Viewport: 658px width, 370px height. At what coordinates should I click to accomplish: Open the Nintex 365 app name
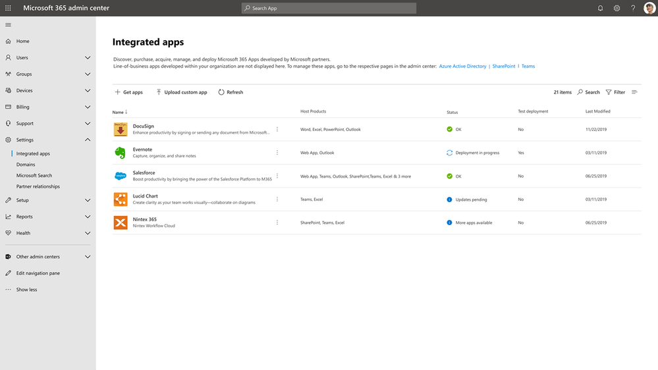(144, 219)
